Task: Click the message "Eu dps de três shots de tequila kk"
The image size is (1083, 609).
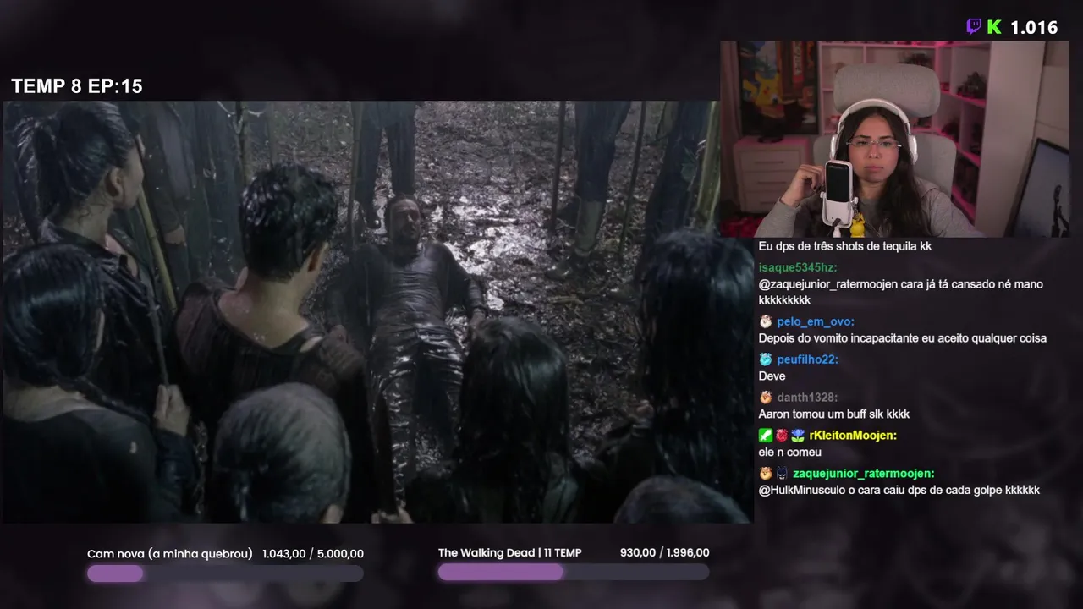Action: click(x=845, y=246)
